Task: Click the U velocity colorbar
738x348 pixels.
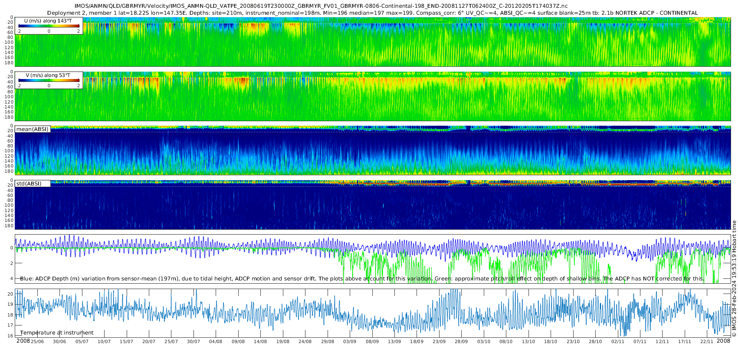Action: click(x=49, y=26)
